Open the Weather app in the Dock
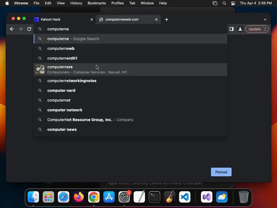The image size is (277, 208). 222,197
